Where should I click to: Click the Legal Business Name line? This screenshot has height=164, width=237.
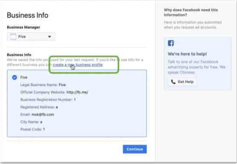[x=43, y=85]
